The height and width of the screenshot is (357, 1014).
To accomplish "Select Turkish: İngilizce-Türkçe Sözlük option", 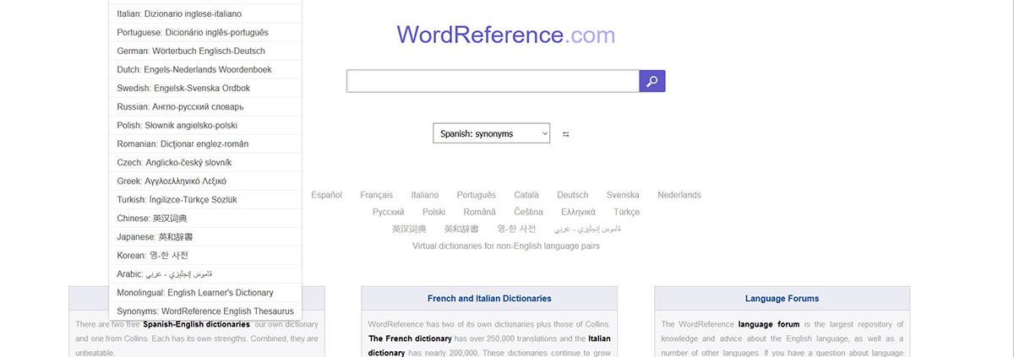I will pos(205,199).
